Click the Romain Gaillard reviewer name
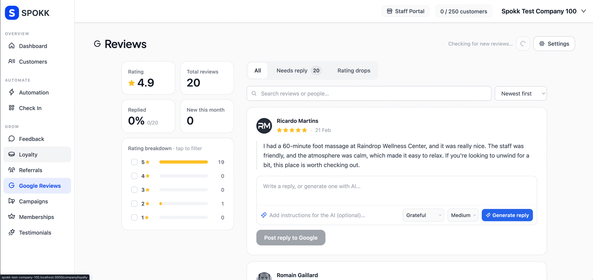 [x=297, y=275]
